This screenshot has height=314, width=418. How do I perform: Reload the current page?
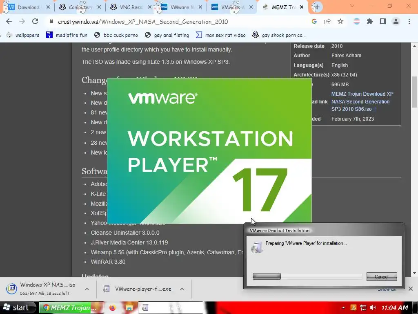(35, 21)
